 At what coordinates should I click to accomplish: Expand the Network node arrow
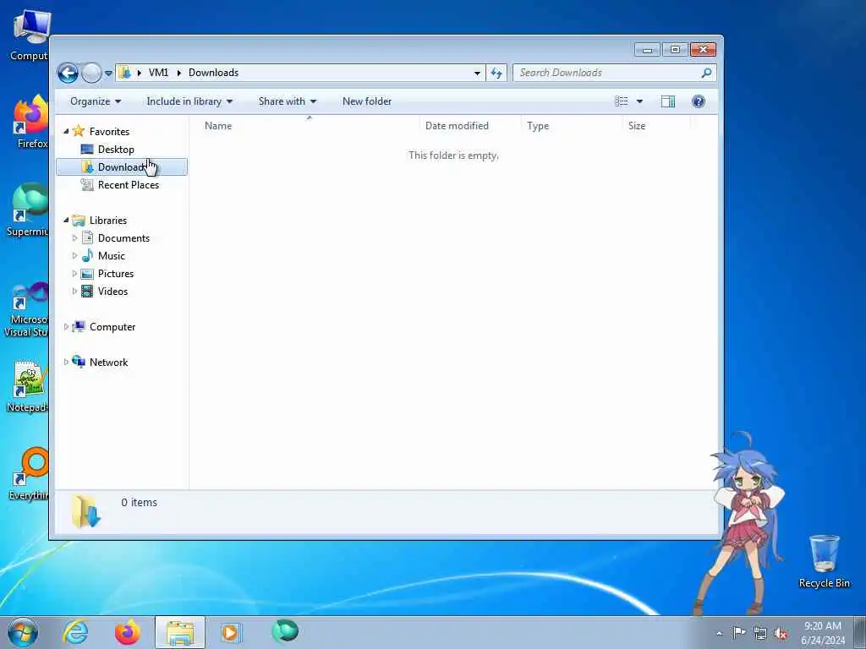[x=66, y=362]
